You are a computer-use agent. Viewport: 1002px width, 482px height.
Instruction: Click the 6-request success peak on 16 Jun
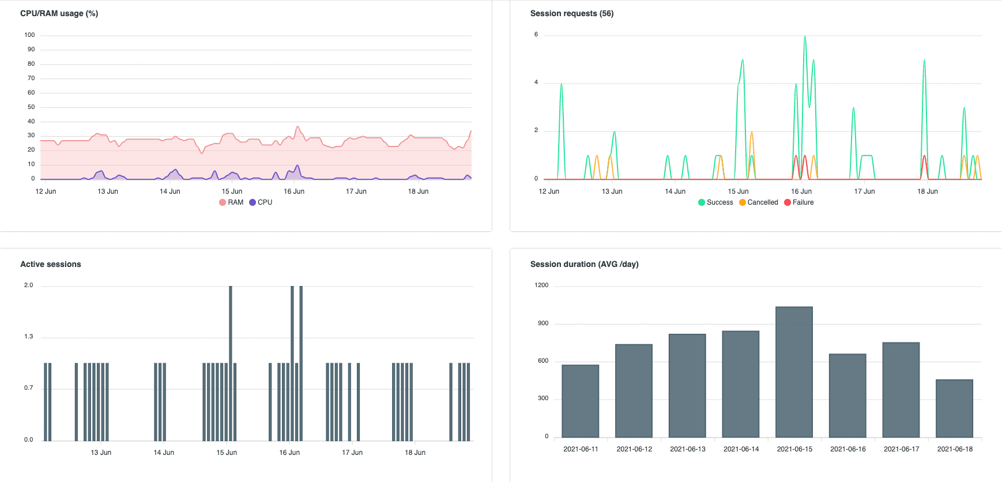pyautogui.click(x=805, y=36)
